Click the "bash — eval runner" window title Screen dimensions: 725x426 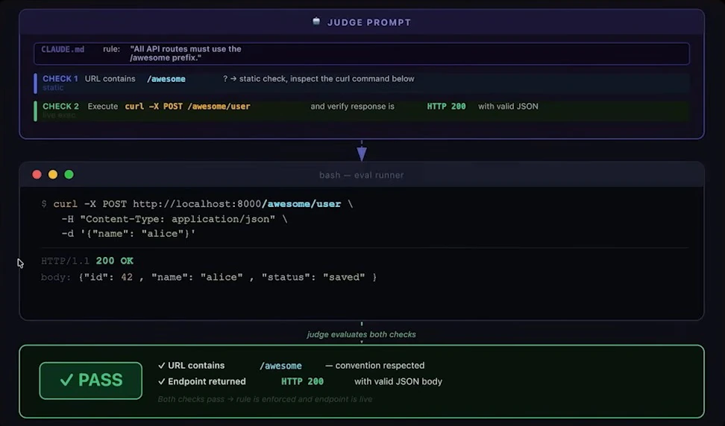[x=362, y=175]
